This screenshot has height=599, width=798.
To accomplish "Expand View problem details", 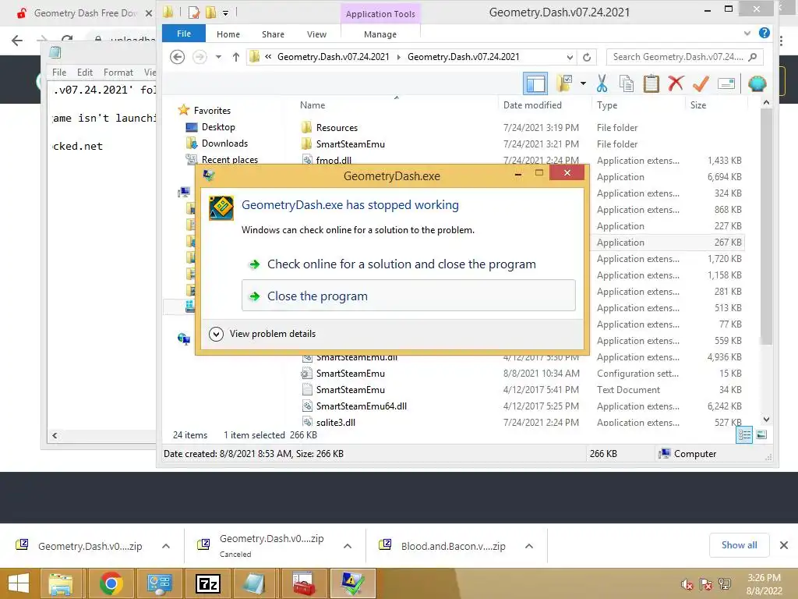I will (263, 334).
